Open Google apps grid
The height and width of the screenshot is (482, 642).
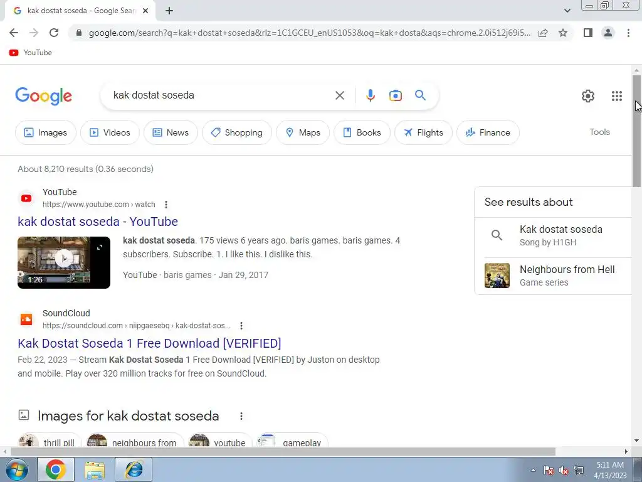pos(617,96)
